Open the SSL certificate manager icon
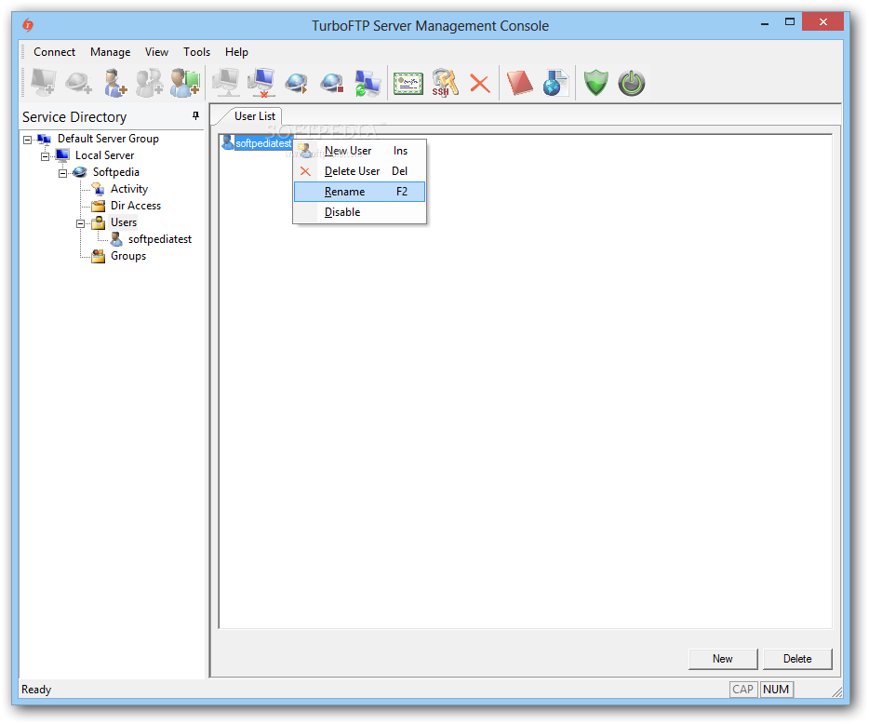Image resolution: width=869 pixels, height=724 pixels. click(x=408, y=84)
